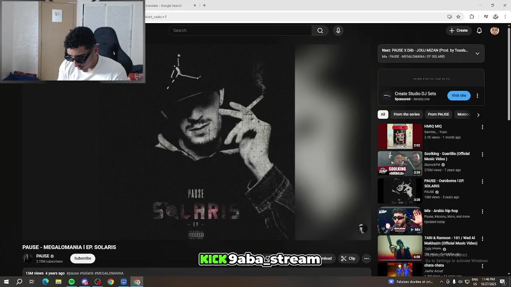
Task: Open Chrome profile avatar
Action: click(x=495, y=17)
